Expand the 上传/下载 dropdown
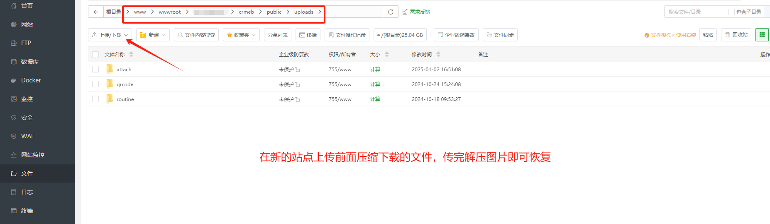The height and width of the screenshot is (224, 770). (110, 35)
